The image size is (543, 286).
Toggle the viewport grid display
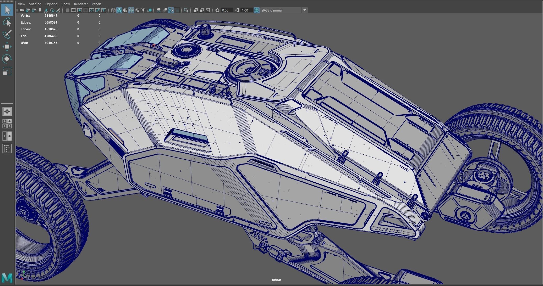pos(67,10)
